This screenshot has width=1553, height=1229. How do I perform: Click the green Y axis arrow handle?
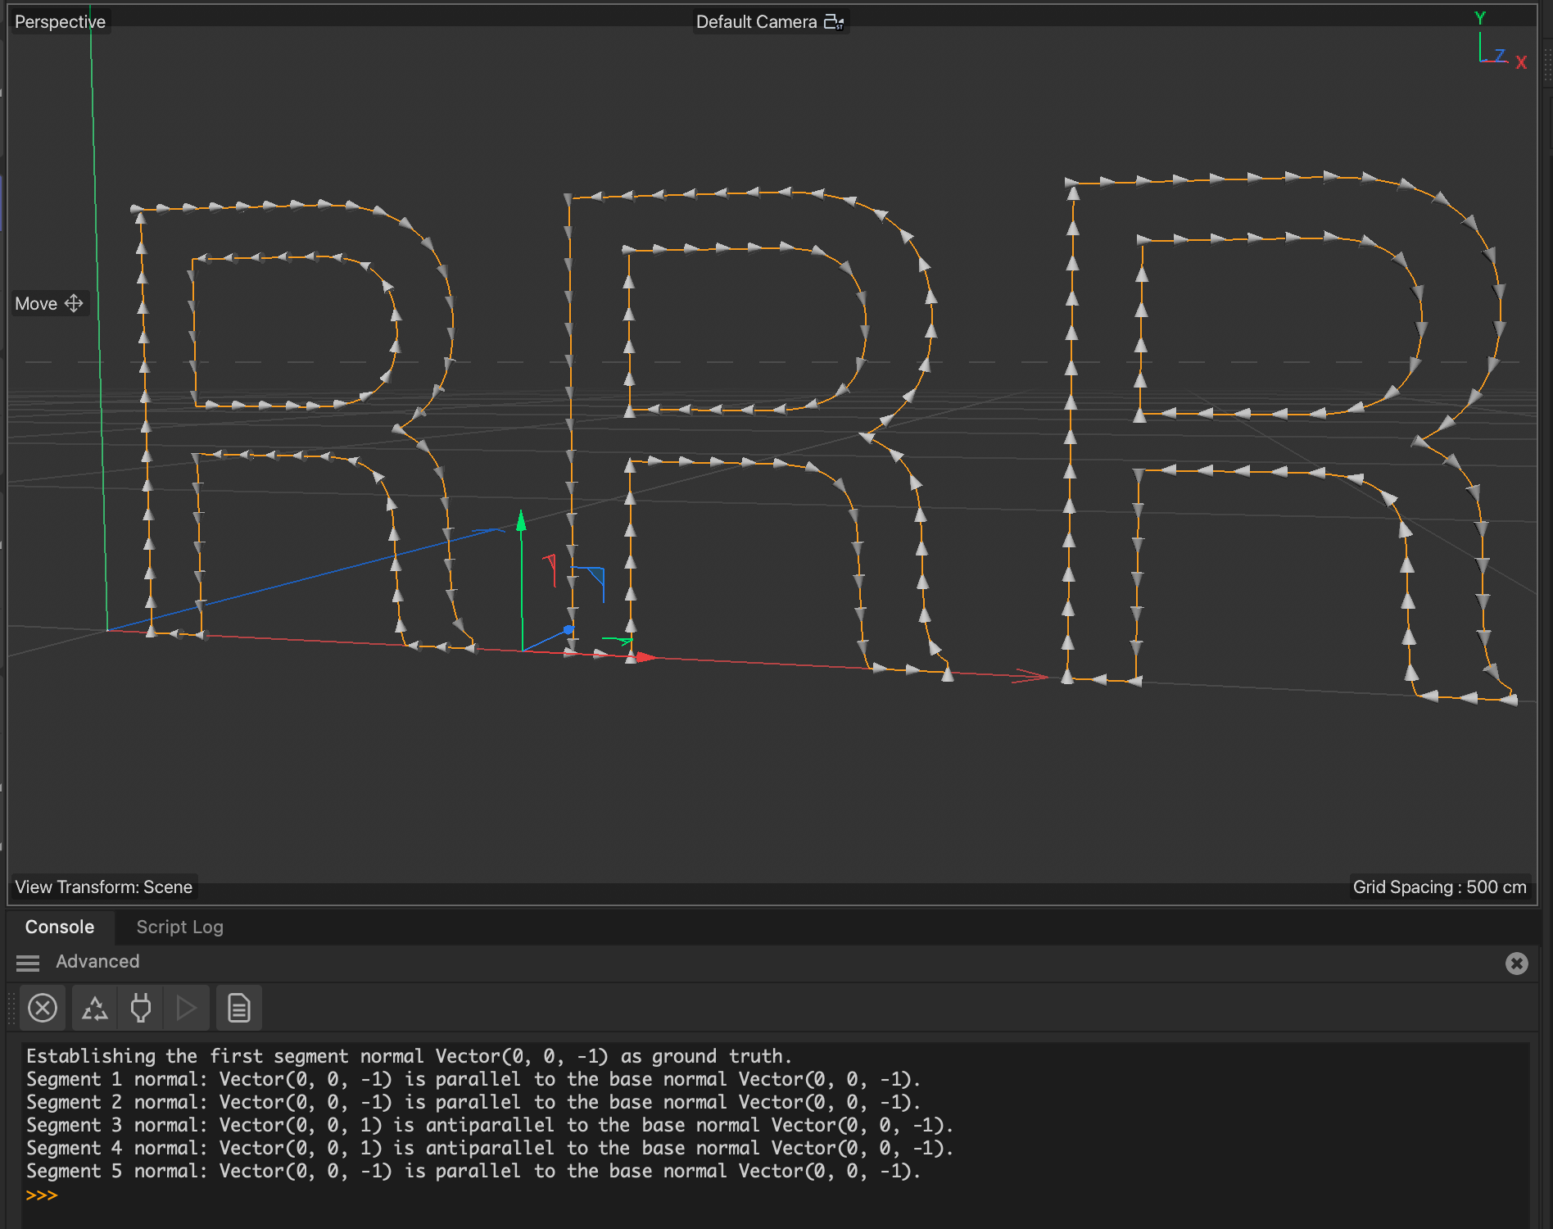[x=521, y=520]
